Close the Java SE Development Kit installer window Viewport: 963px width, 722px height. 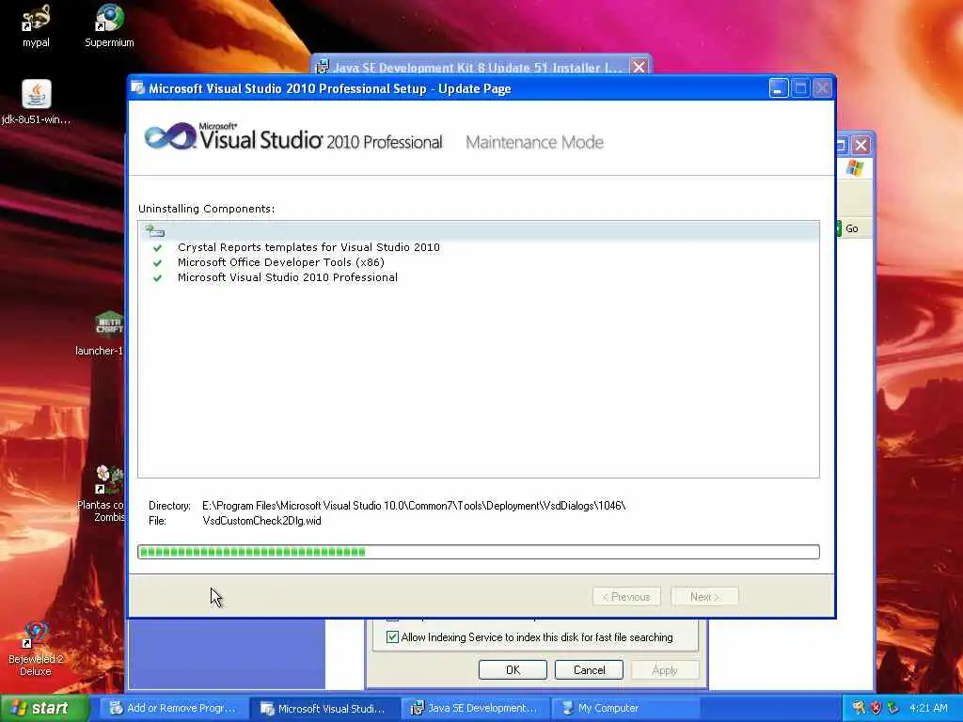pyautogui.click(x=639, y=67)
